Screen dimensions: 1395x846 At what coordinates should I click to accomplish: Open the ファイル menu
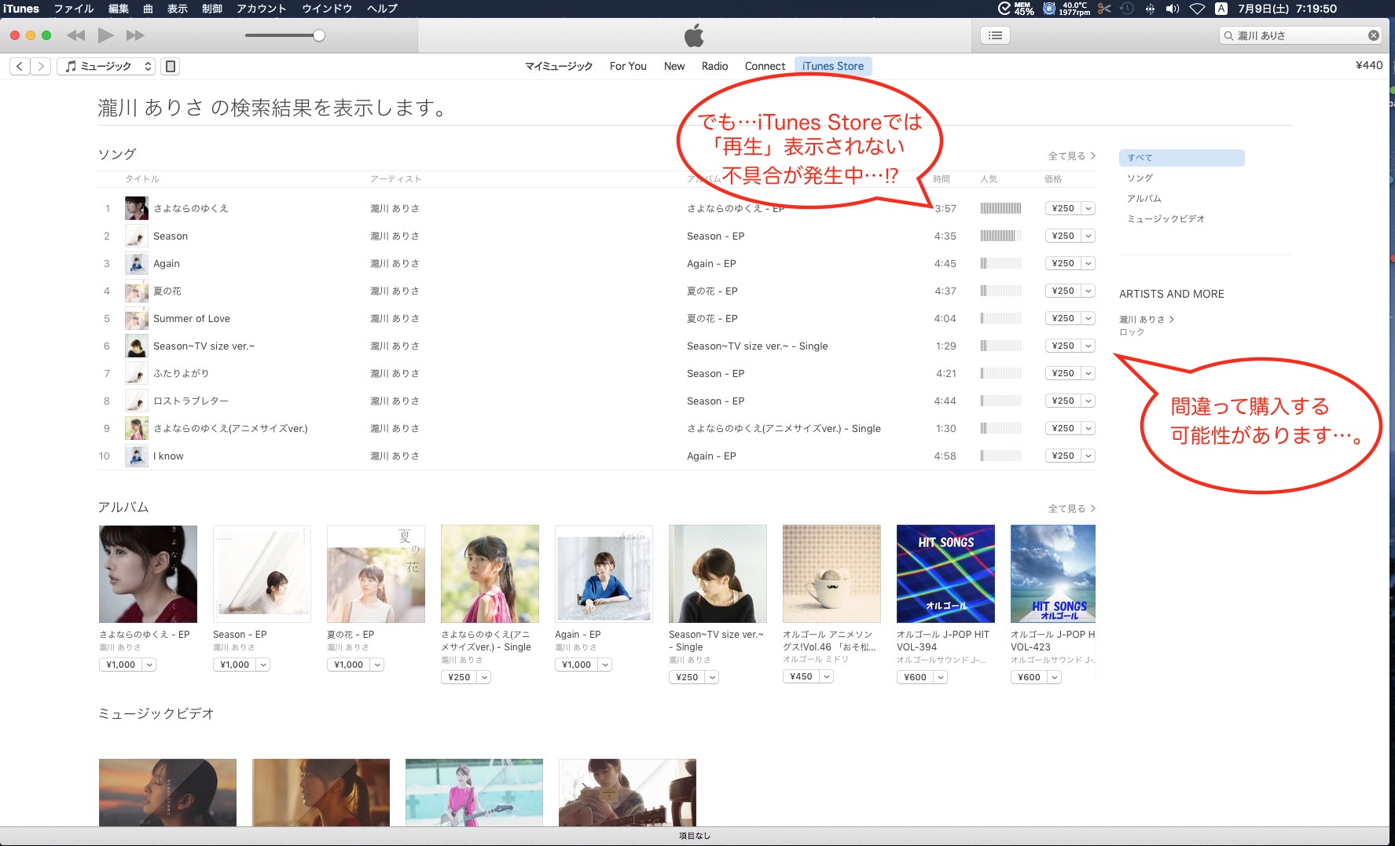73,9
